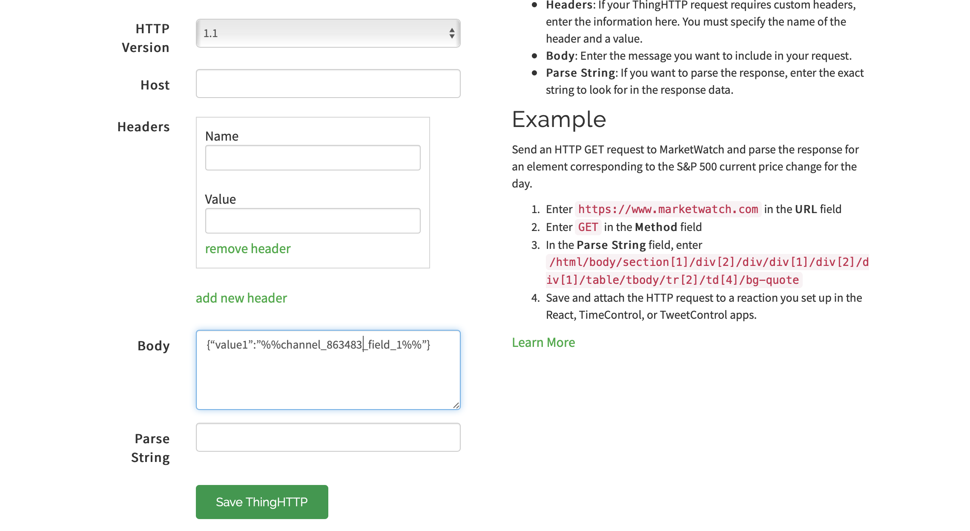Click the Example heading
Image resolution: width=970 pixels, height=531 pixels.
point(559,120)
